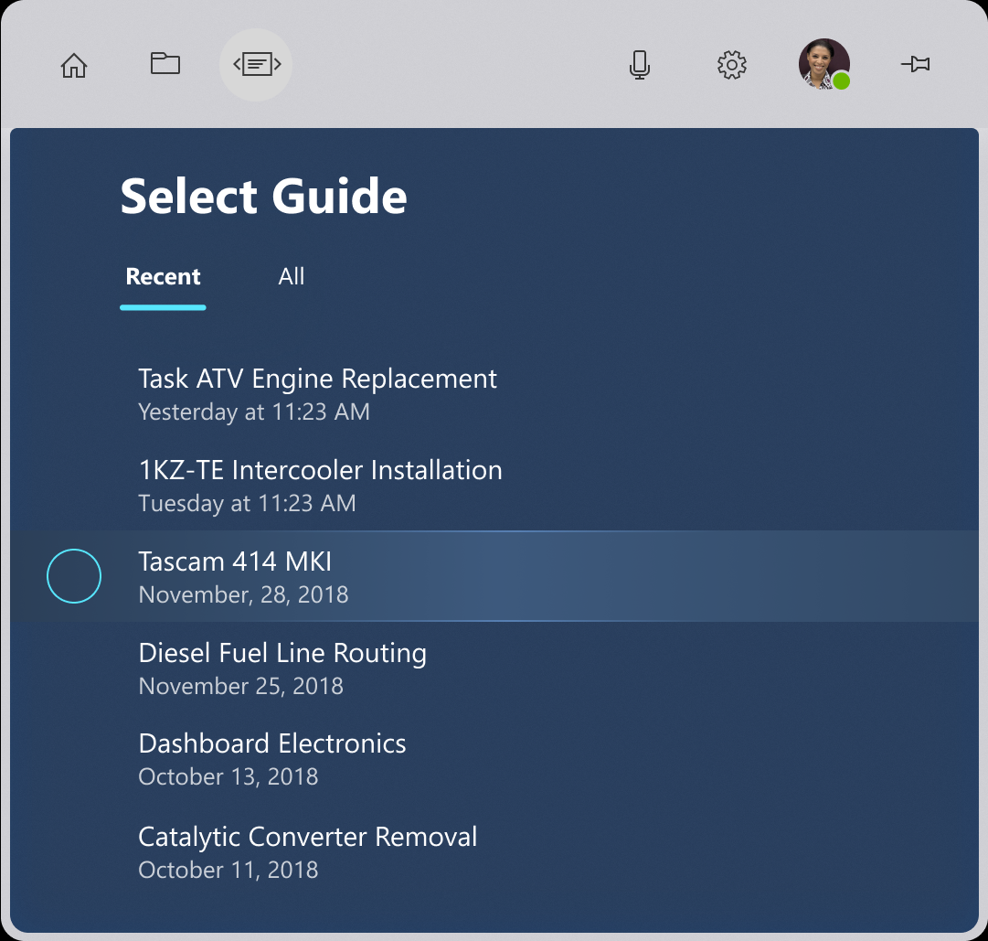Choose the Catalytic Converter Removal guide
The height and width of the screenshot is (941, 988).
(x=307, y=836)
